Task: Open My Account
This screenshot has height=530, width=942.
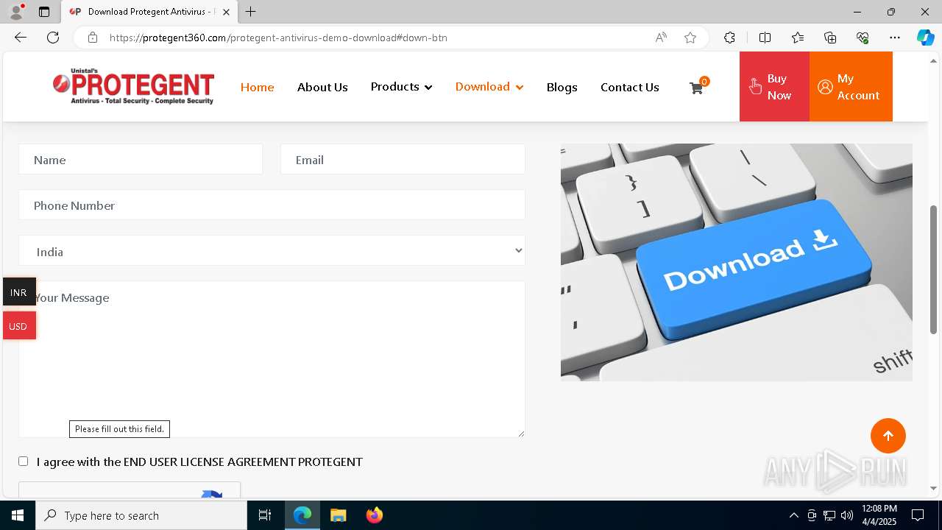Action: pos(851,87)
